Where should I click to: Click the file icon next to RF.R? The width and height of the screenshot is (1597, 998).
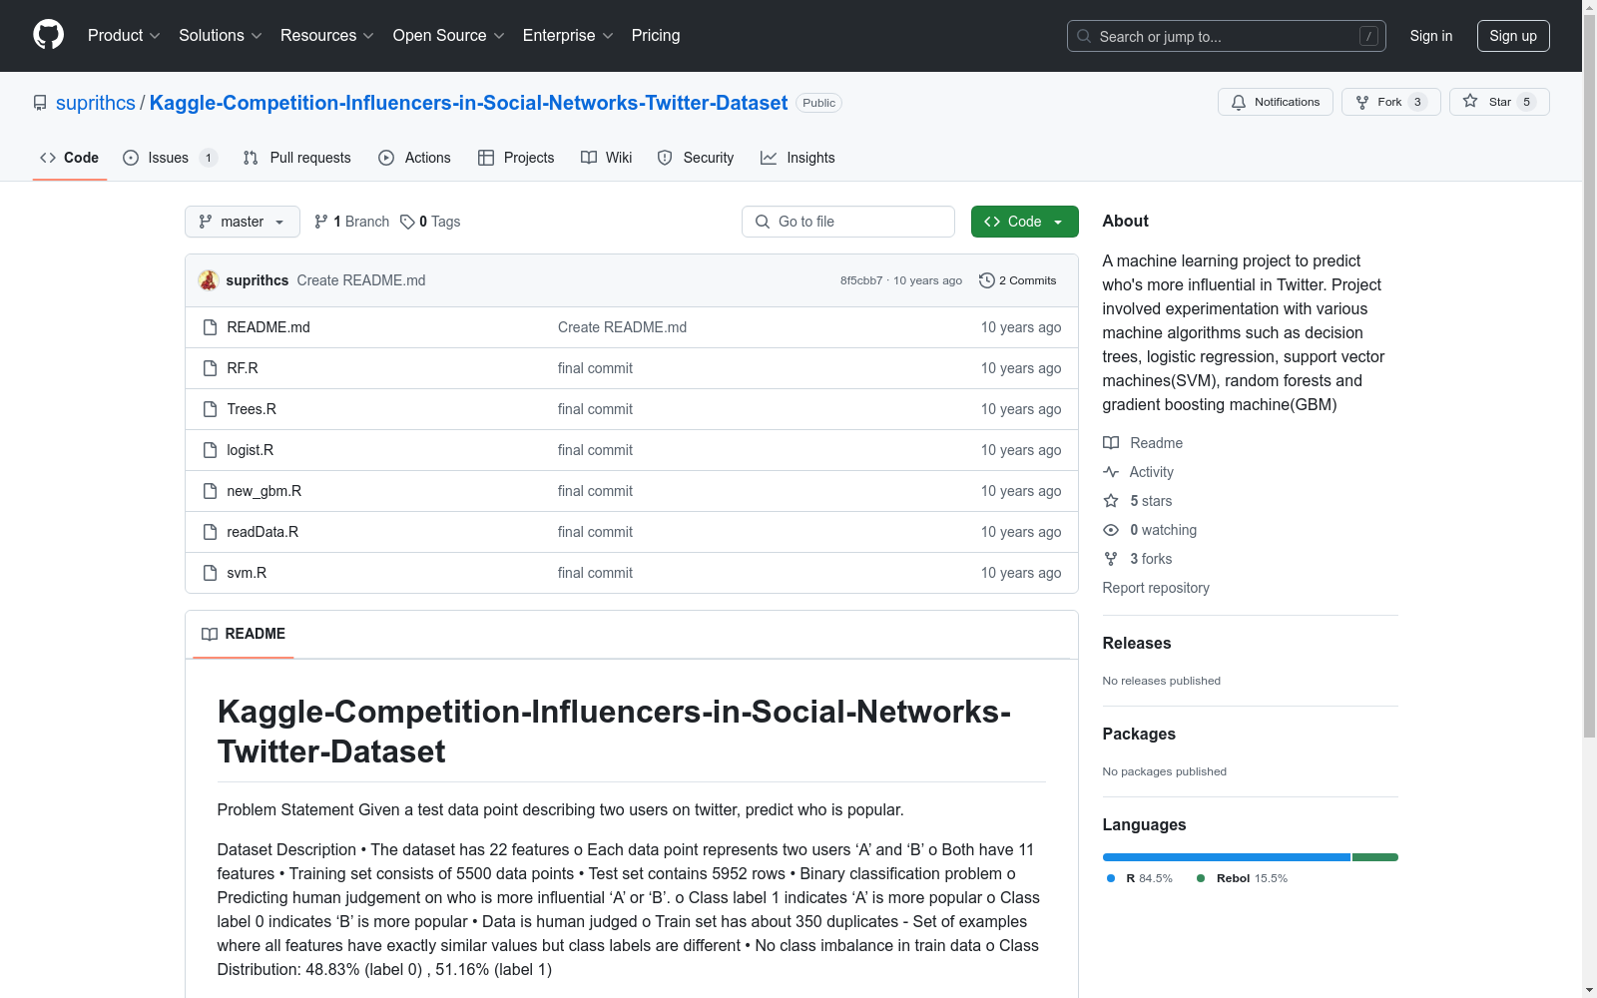pyautogui.click(x=210, y=368)
